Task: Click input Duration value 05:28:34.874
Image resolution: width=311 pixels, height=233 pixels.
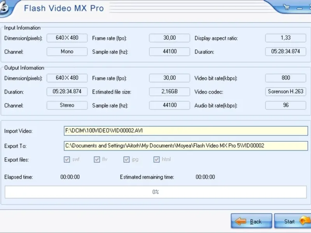Action: (x=286, y=52)
